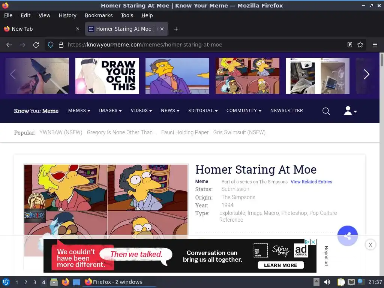Open the Bookmarks menu

[x=99, y=15]
